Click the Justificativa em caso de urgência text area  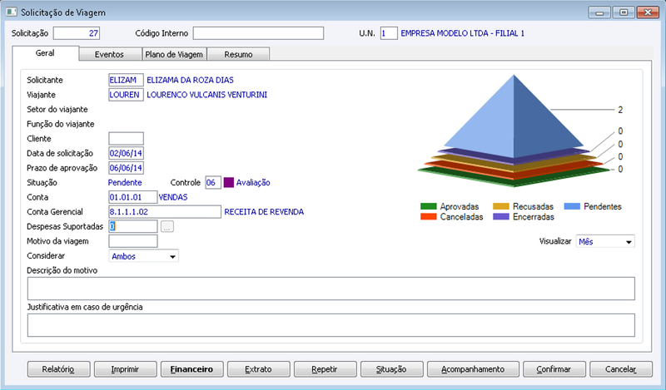[x=331, y=325]
